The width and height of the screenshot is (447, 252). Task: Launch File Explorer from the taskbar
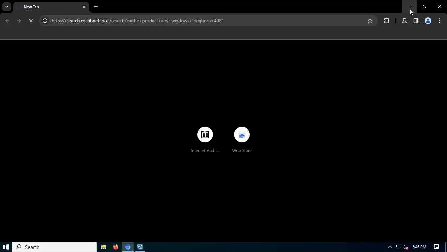(104, 247)
